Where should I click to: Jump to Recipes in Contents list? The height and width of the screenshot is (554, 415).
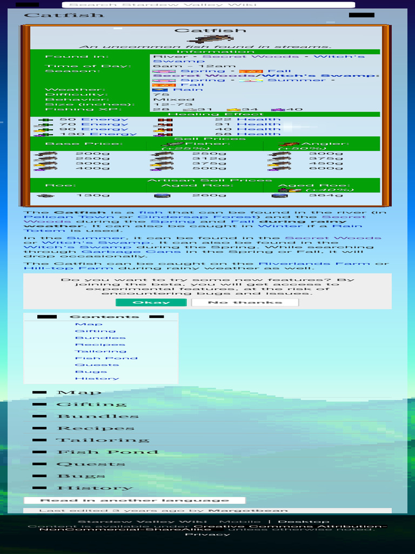100,345
